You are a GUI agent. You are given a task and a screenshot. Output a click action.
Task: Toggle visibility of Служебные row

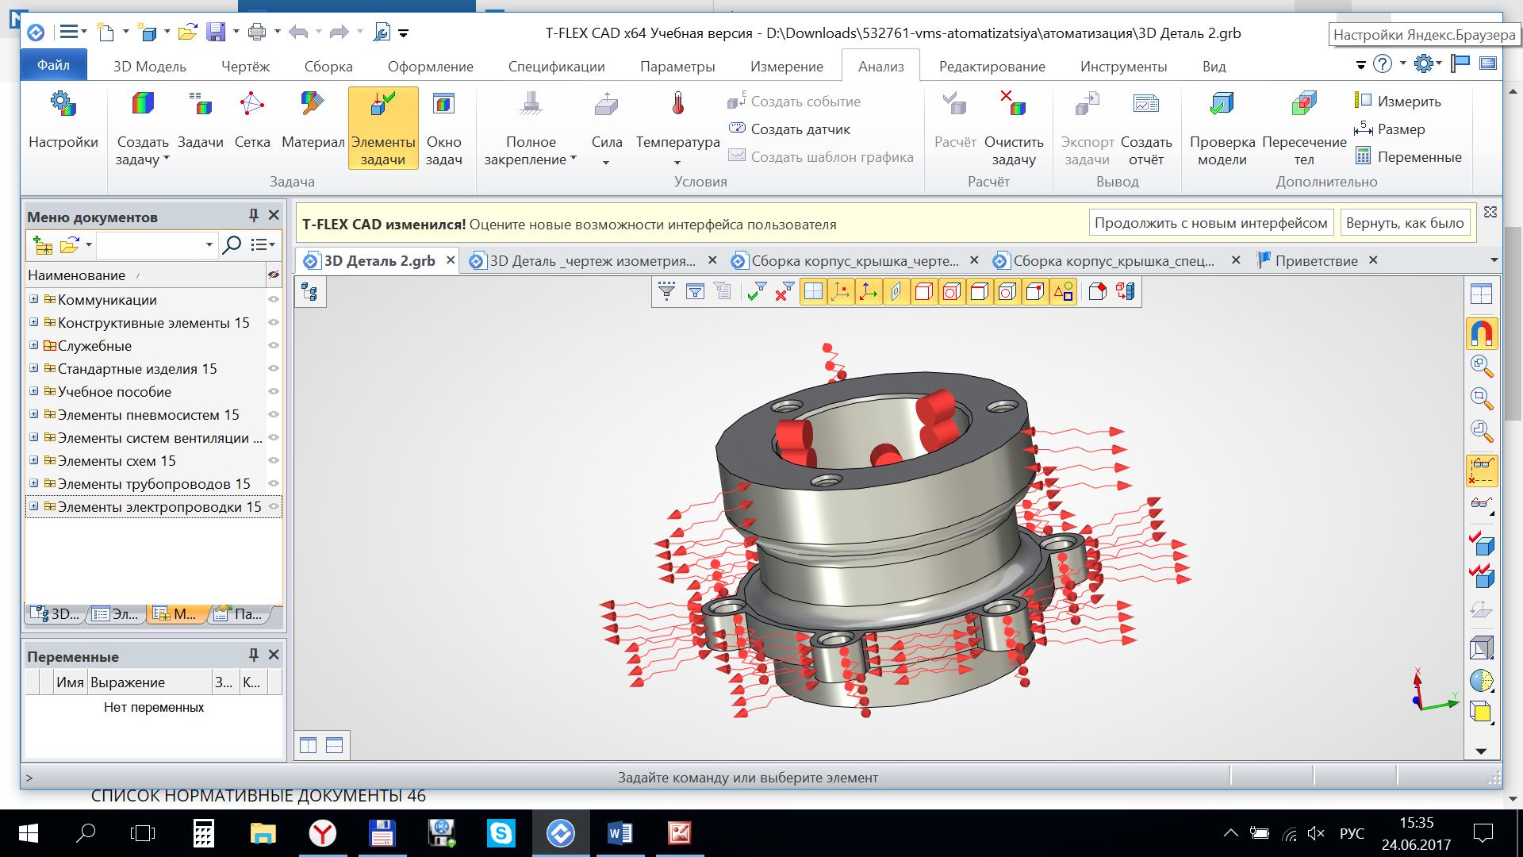click(x=274, y=345)
